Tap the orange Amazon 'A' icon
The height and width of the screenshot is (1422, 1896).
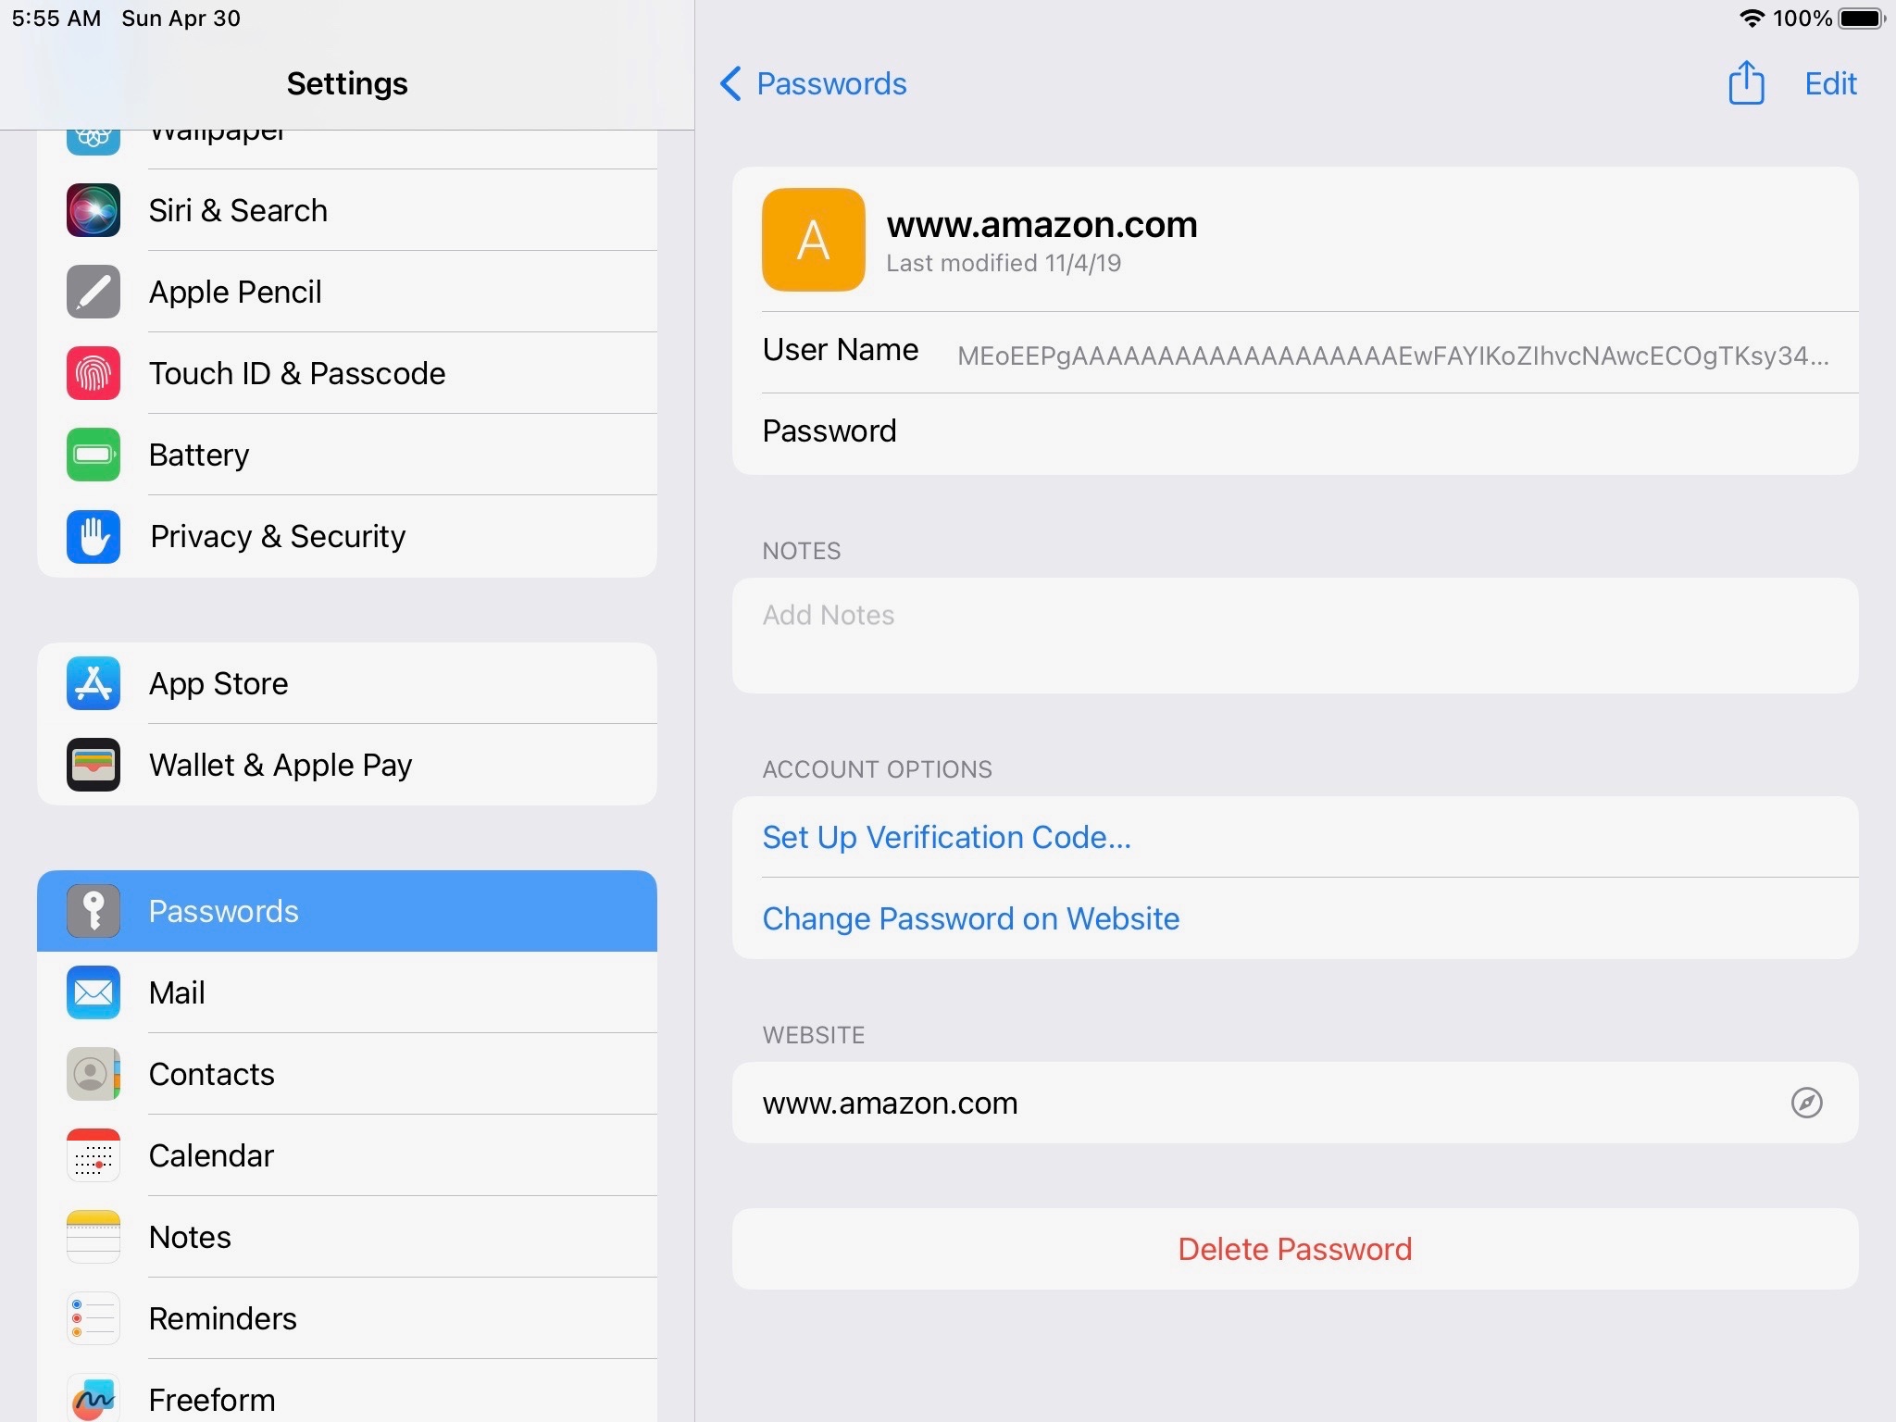(x=813, y=240)
